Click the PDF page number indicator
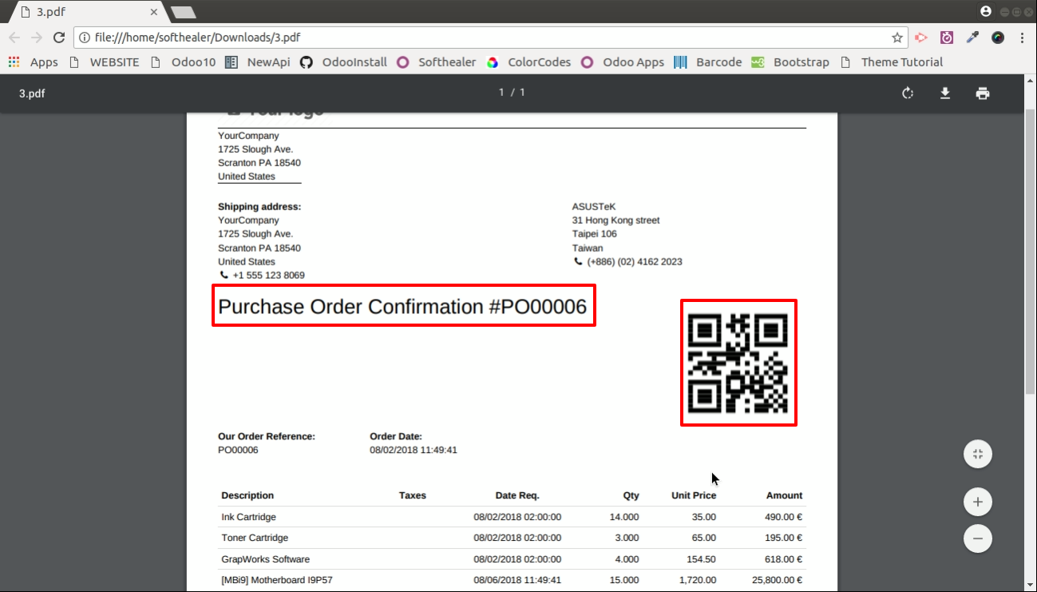 point(512,93)
